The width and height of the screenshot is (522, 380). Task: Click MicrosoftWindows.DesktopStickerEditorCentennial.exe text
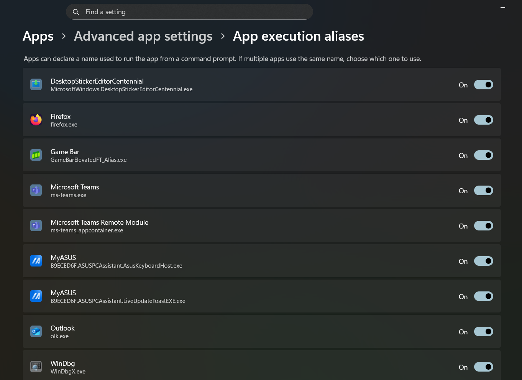pyautogui.click(x=121, y=89)
